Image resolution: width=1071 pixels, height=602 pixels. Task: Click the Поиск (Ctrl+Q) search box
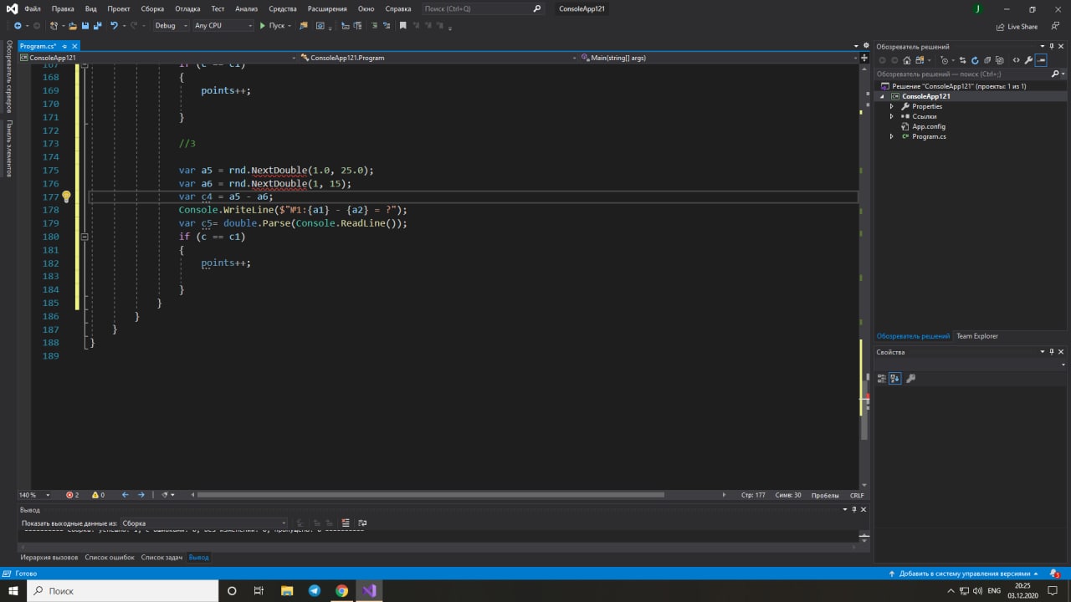483,8
